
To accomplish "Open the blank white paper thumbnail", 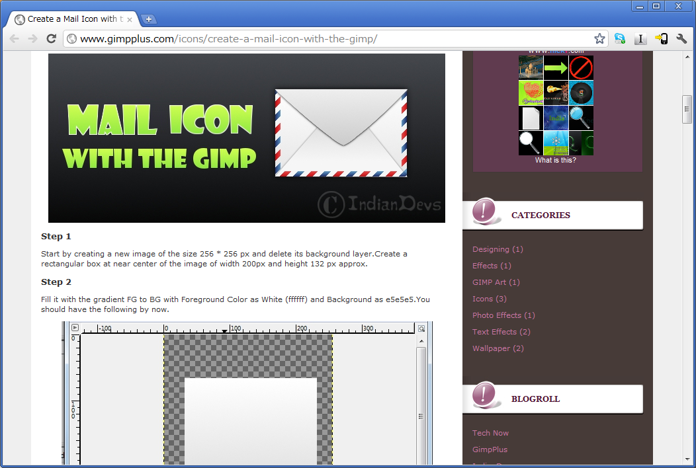I will click(531, 118).
